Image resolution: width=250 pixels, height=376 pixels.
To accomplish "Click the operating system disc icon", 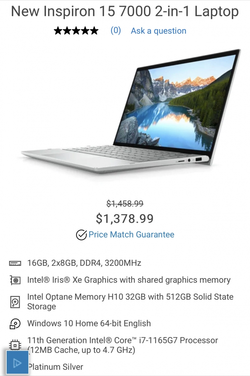I will (15, 323).
